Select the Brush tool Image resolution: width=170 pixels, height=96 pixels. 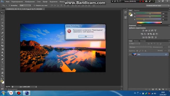click(x=2, y=36)
